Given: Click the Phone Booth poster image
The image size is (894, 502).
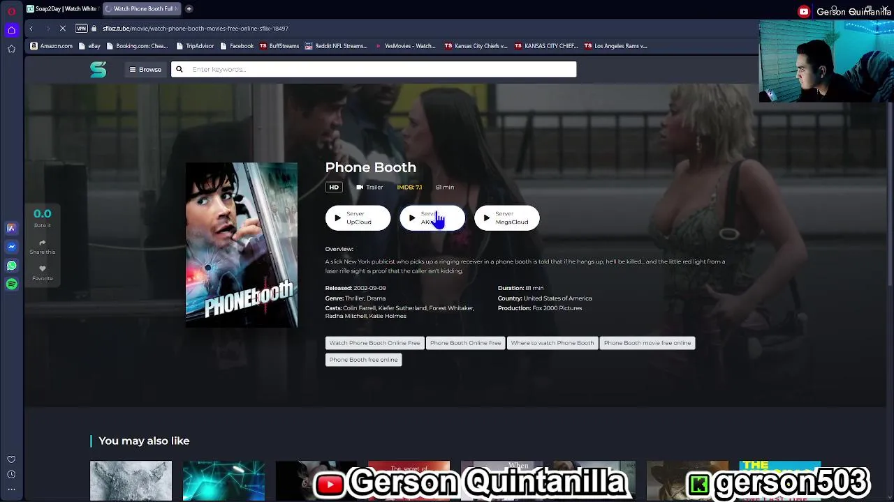Looking at the screenshot, I should [242, 245].
